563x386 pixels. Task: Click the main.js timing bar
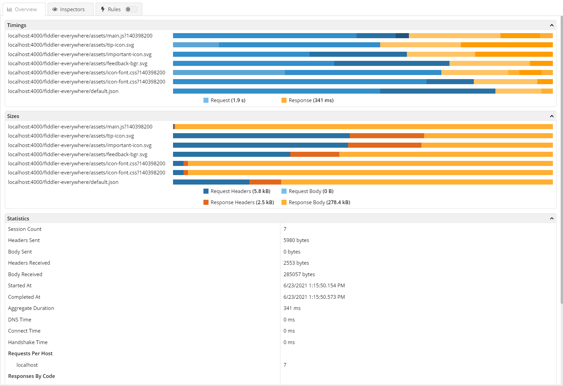click(363, 36)
